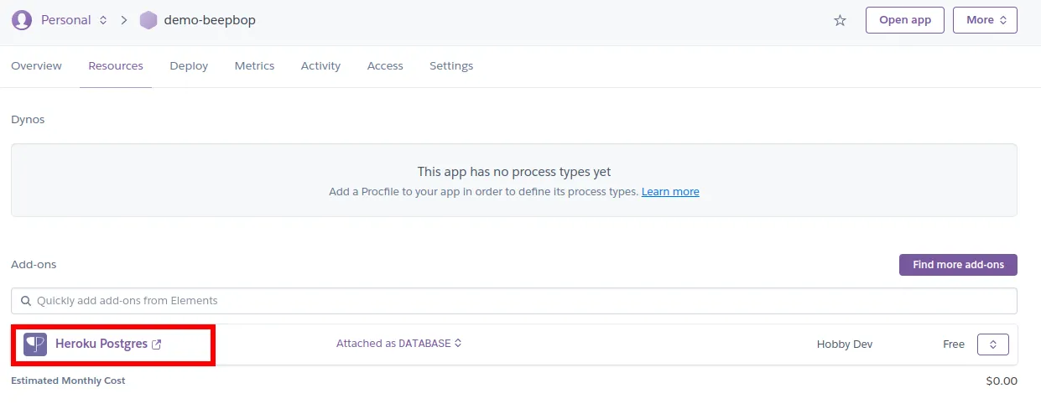Open the Heroku Postgres add-on link
Screen dimensions: 1041x404
coord(101,344)
